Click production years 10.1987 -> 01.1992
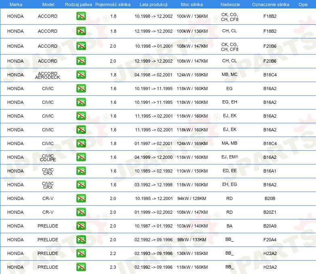The image size is (316, 274). [x=154, y=226]
